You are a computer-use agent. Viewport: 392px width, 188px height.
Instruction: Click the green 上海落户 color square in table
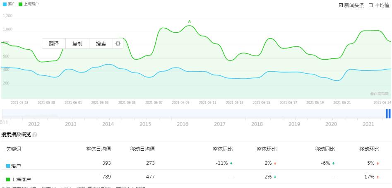tap(8, 179)
